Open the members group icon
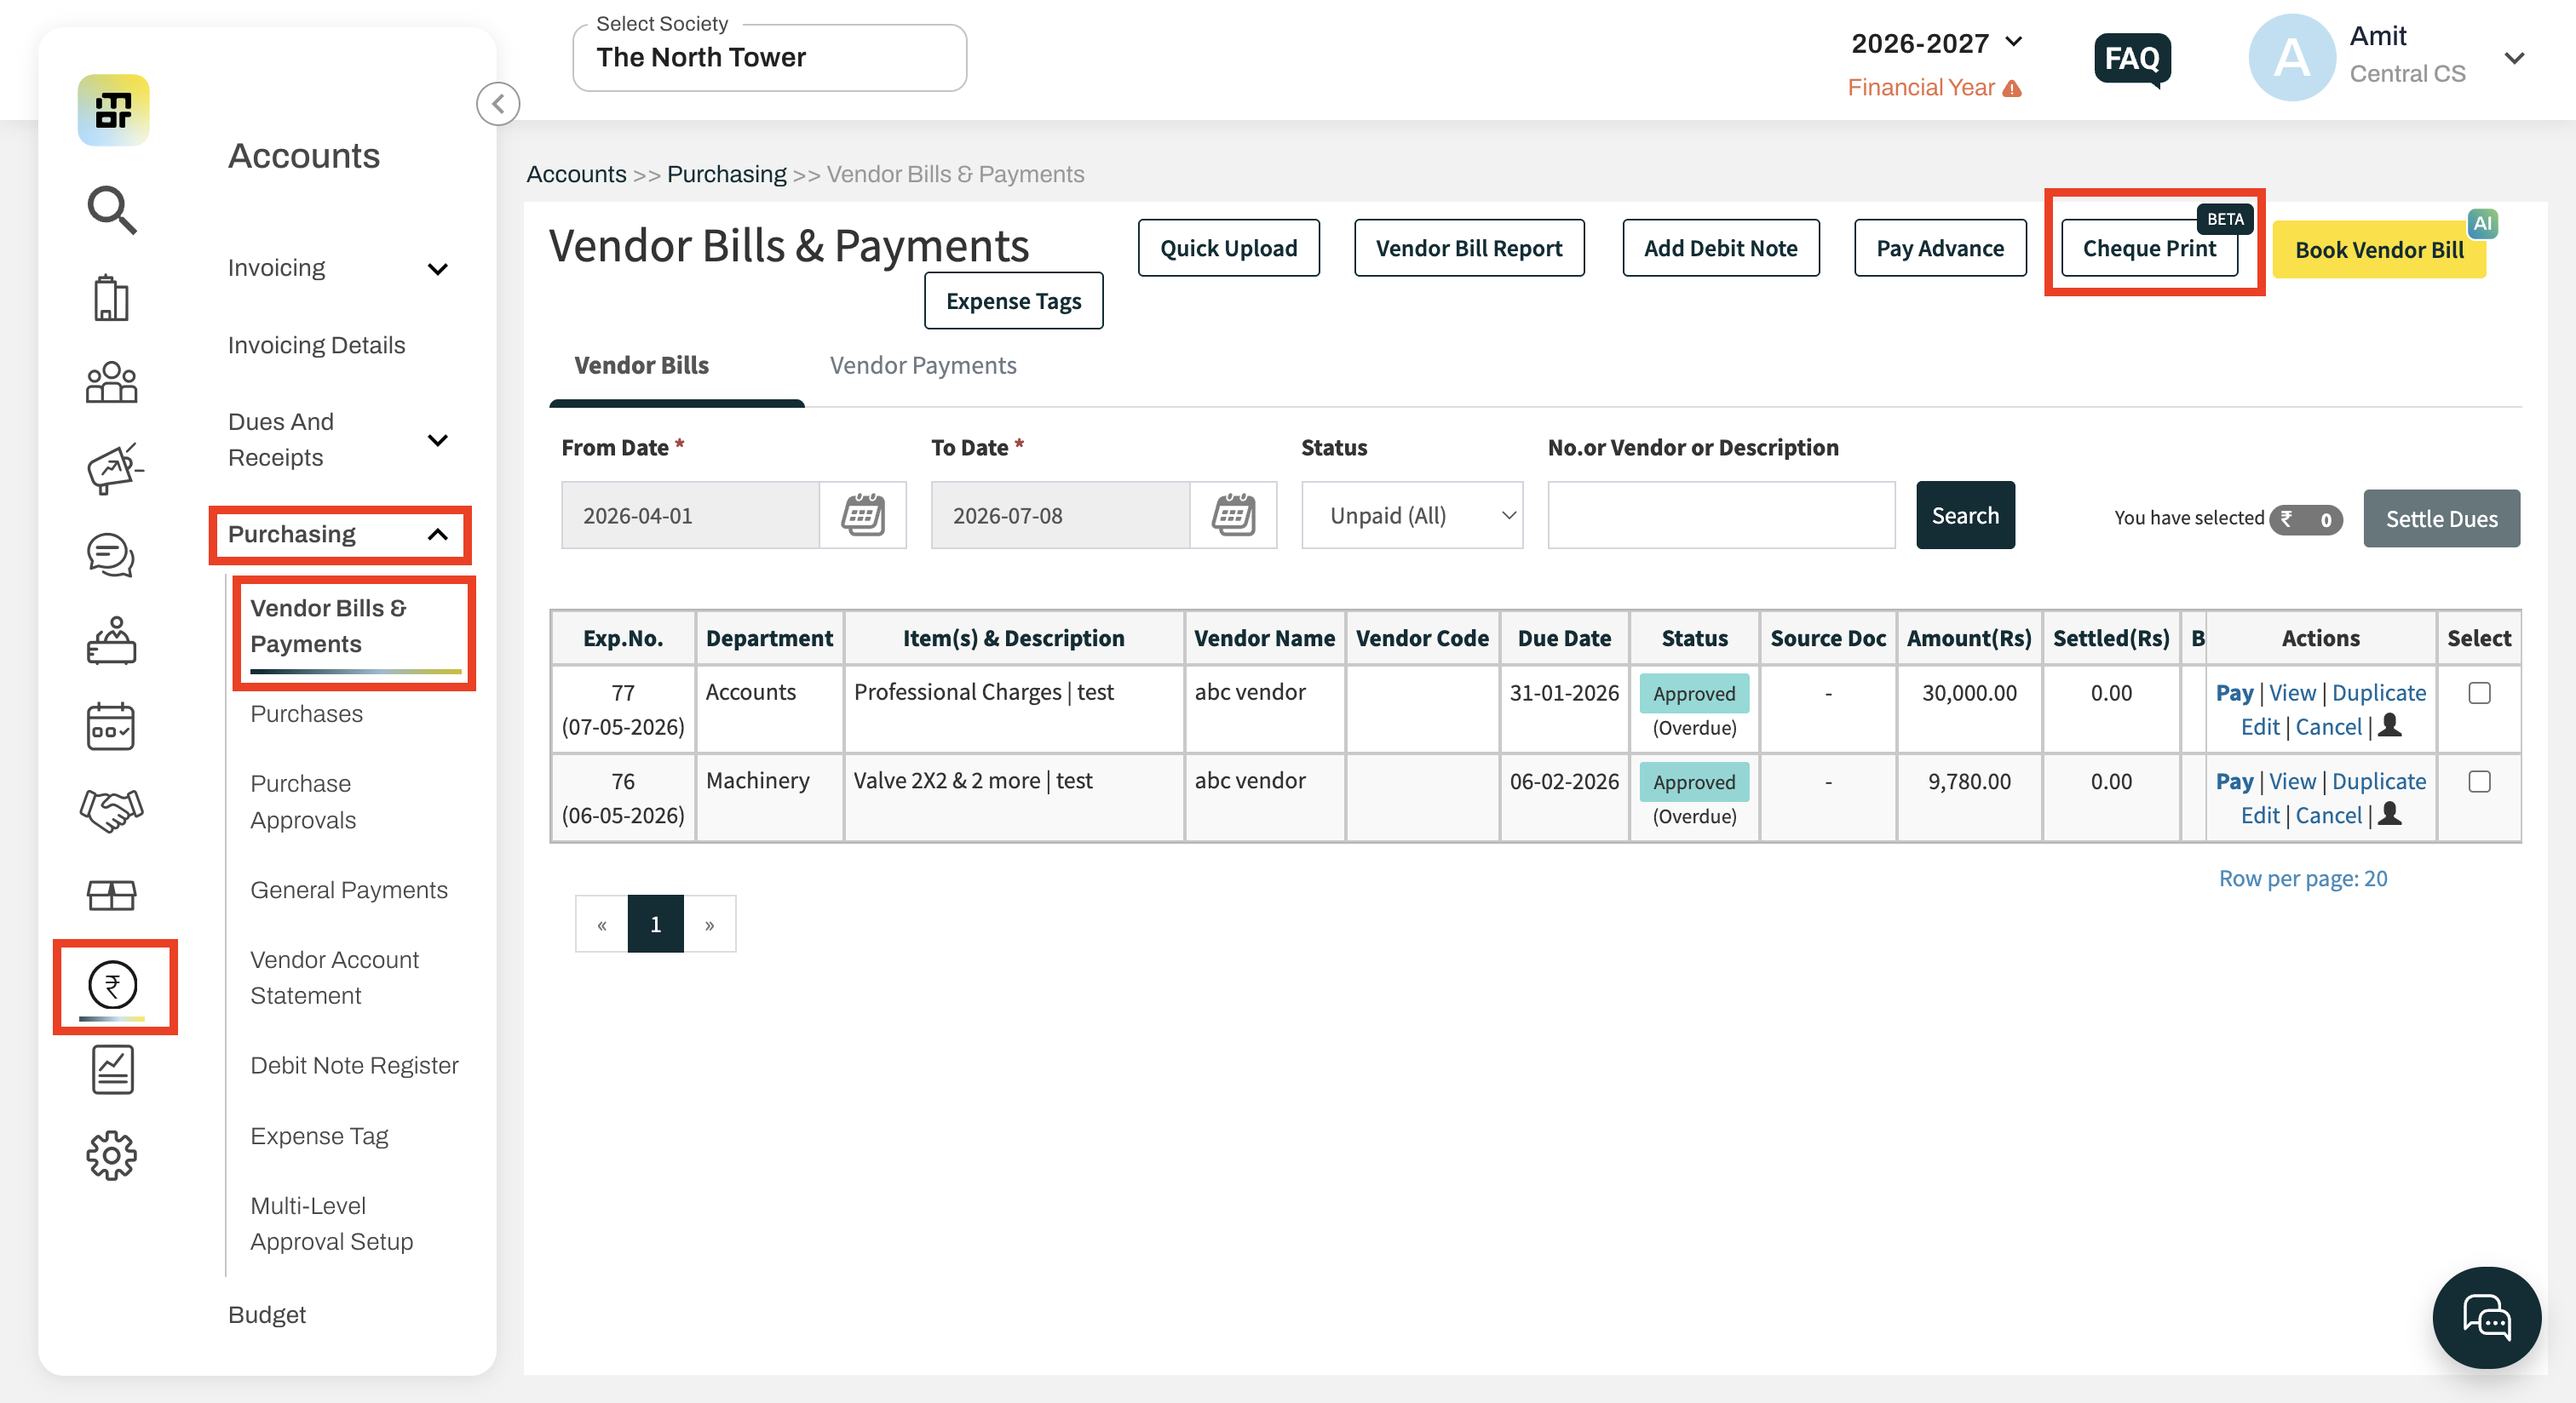 111,383
